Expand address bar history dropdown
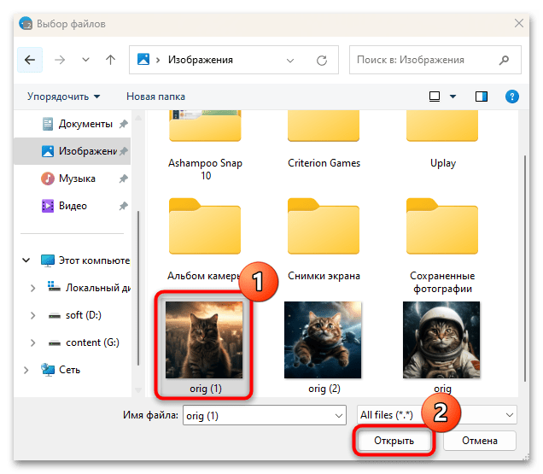The height and width of the screenshot is (474, 543). tap(290, 61)
